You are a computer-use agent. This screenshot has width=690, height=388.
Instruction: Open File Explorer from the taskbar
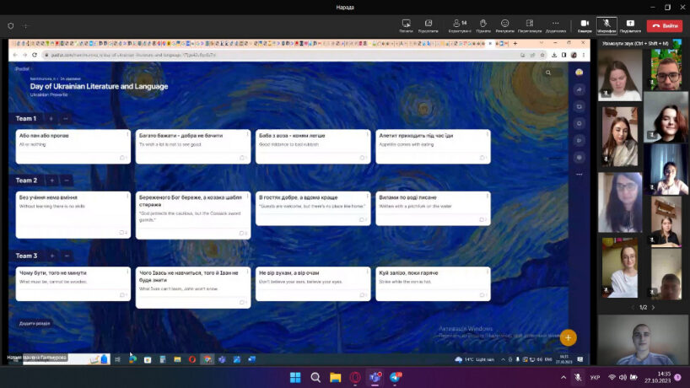tap(335, 377)
